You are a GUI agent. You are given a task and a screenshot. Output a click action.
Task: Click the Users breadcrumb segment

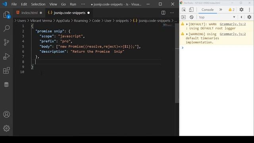pos(22,21)
